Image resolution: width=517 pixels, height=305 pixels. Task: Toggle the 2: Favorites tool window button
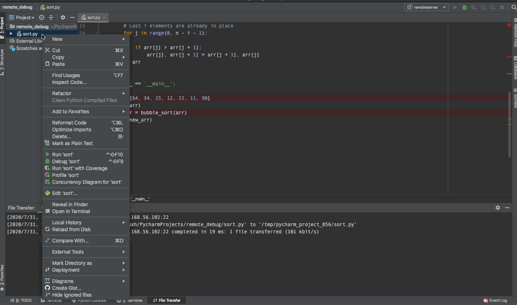click(2, 278)
